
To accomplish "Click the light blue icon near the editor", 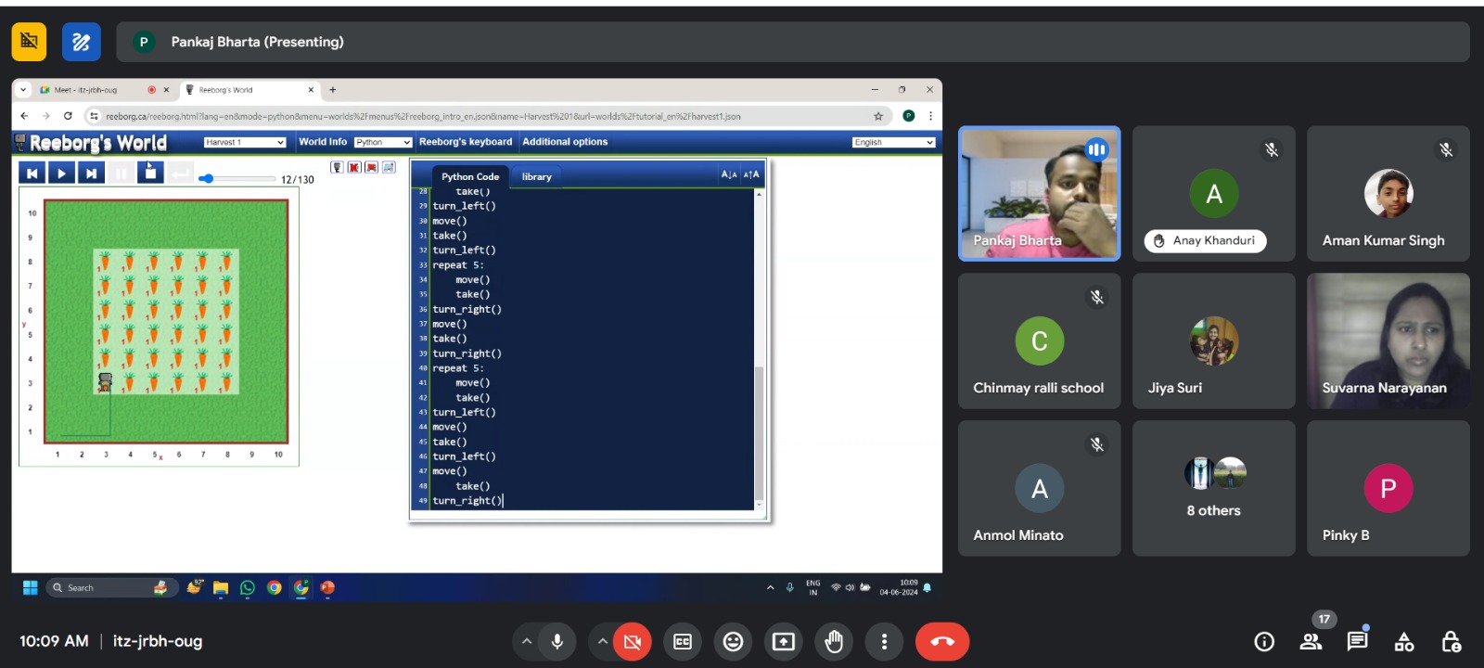I will point(389,167).
